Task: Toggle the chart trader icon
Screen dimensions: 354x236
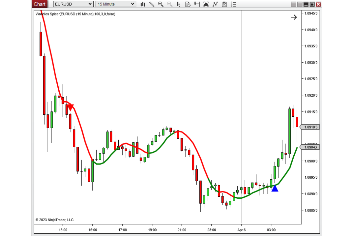Action: coord(197,4)
